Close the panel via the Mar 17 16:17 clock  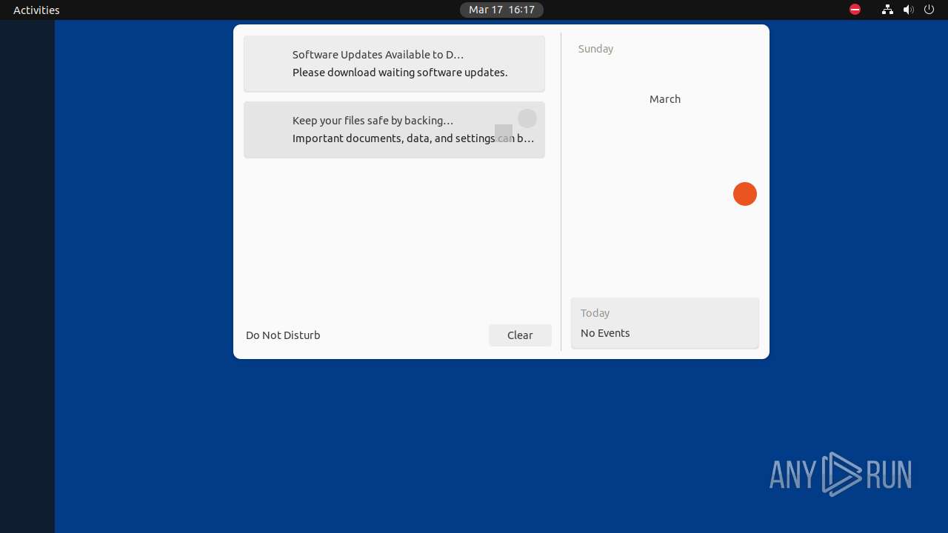point(501,10)
